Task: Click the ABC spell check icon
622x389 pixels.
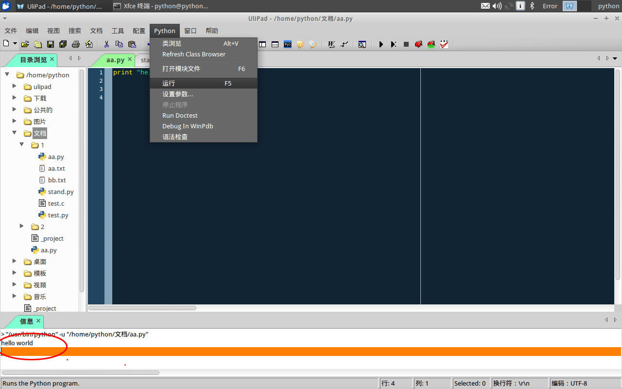Action: [444, 44]
